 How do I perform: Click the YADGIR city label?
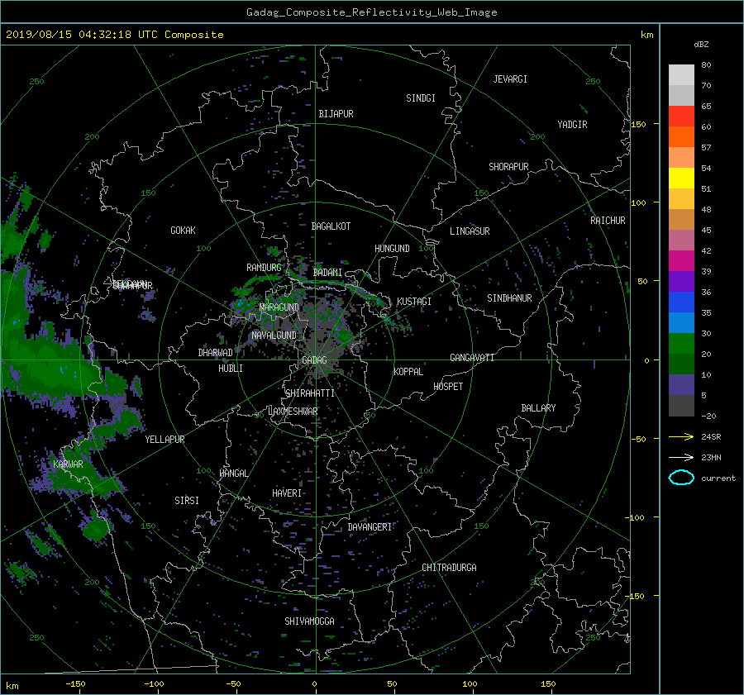point(572,125)
